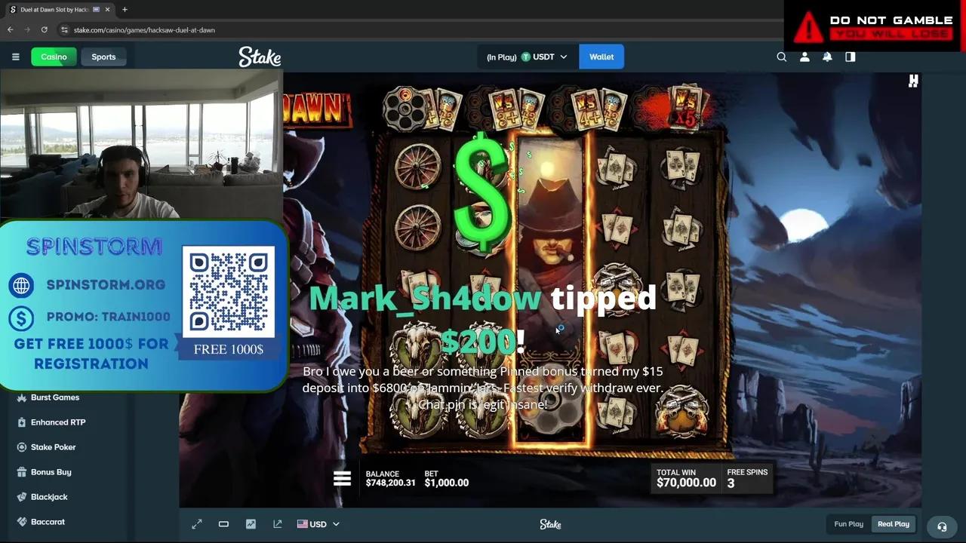
Task: Click the Spinstorm QR code
Action: (229, 290)
